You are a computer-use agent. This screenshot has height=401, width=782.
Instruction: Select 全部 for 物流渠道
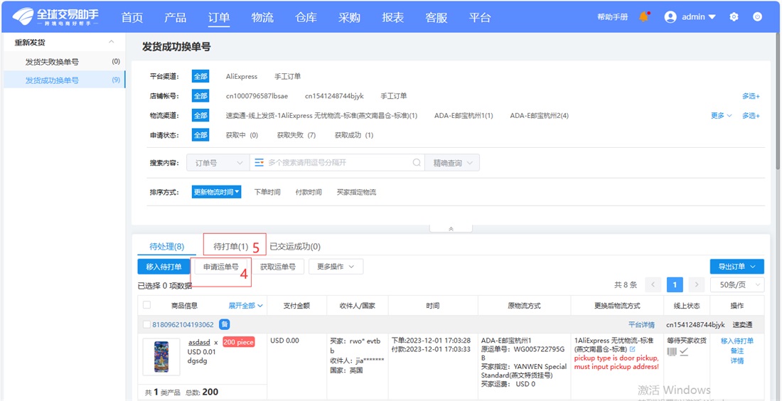coord(200,115)
